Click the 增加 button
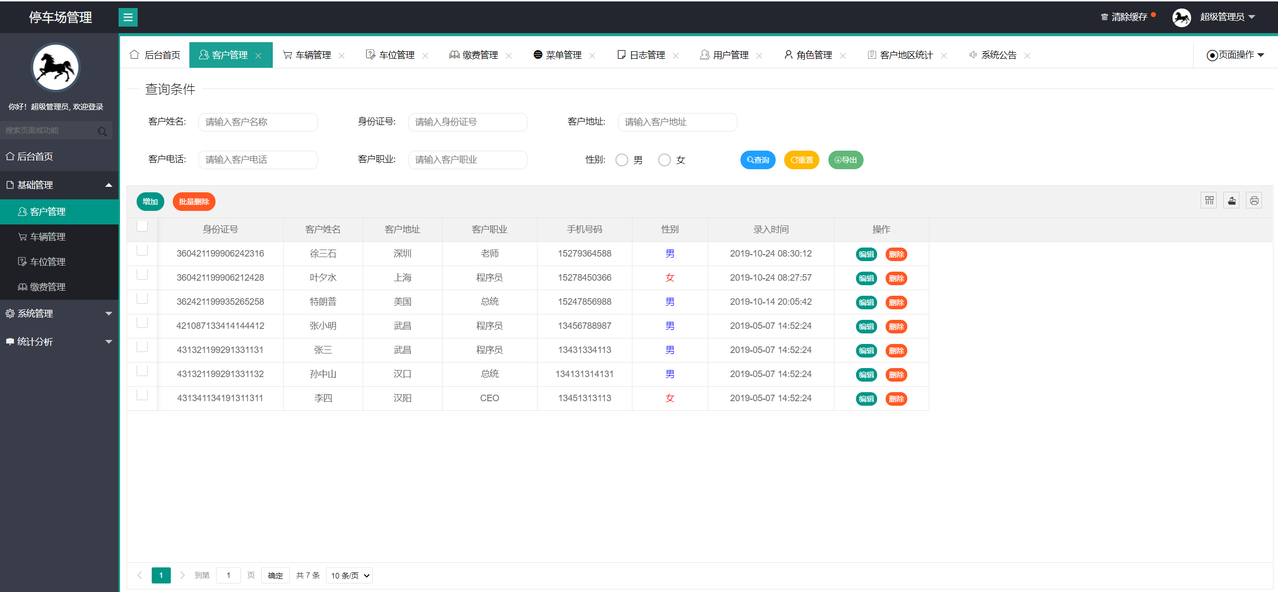The height and width of the screenshot is (592, 1278). [150, 202]
